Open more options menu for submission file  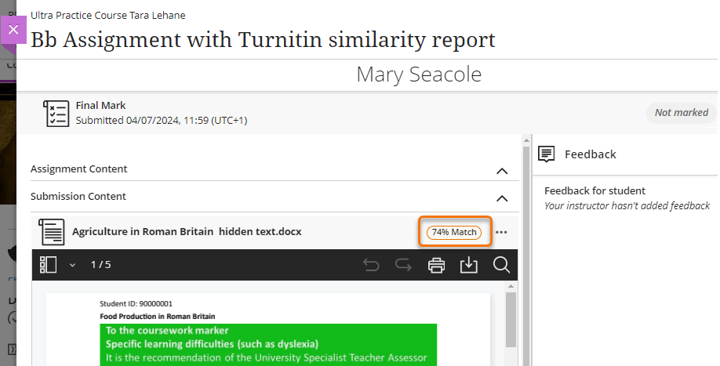click(x=501, y=232)
